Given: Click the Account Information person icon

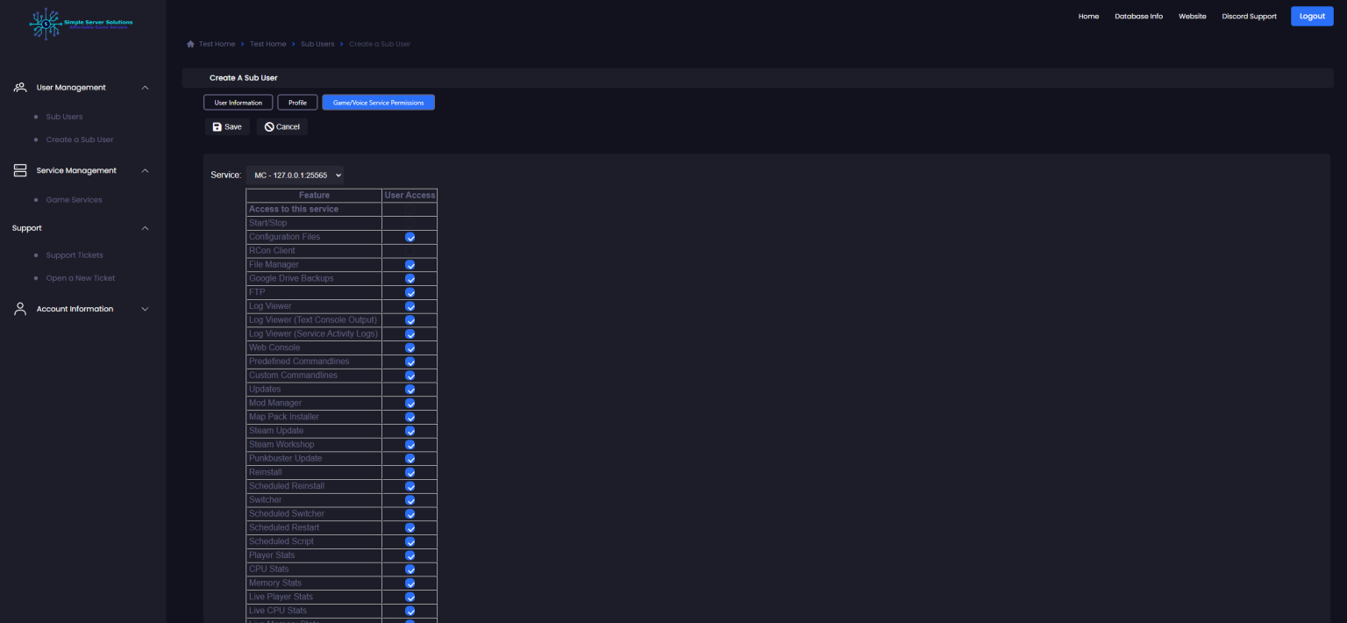Looking at the screenshot, I should point(20,309).
